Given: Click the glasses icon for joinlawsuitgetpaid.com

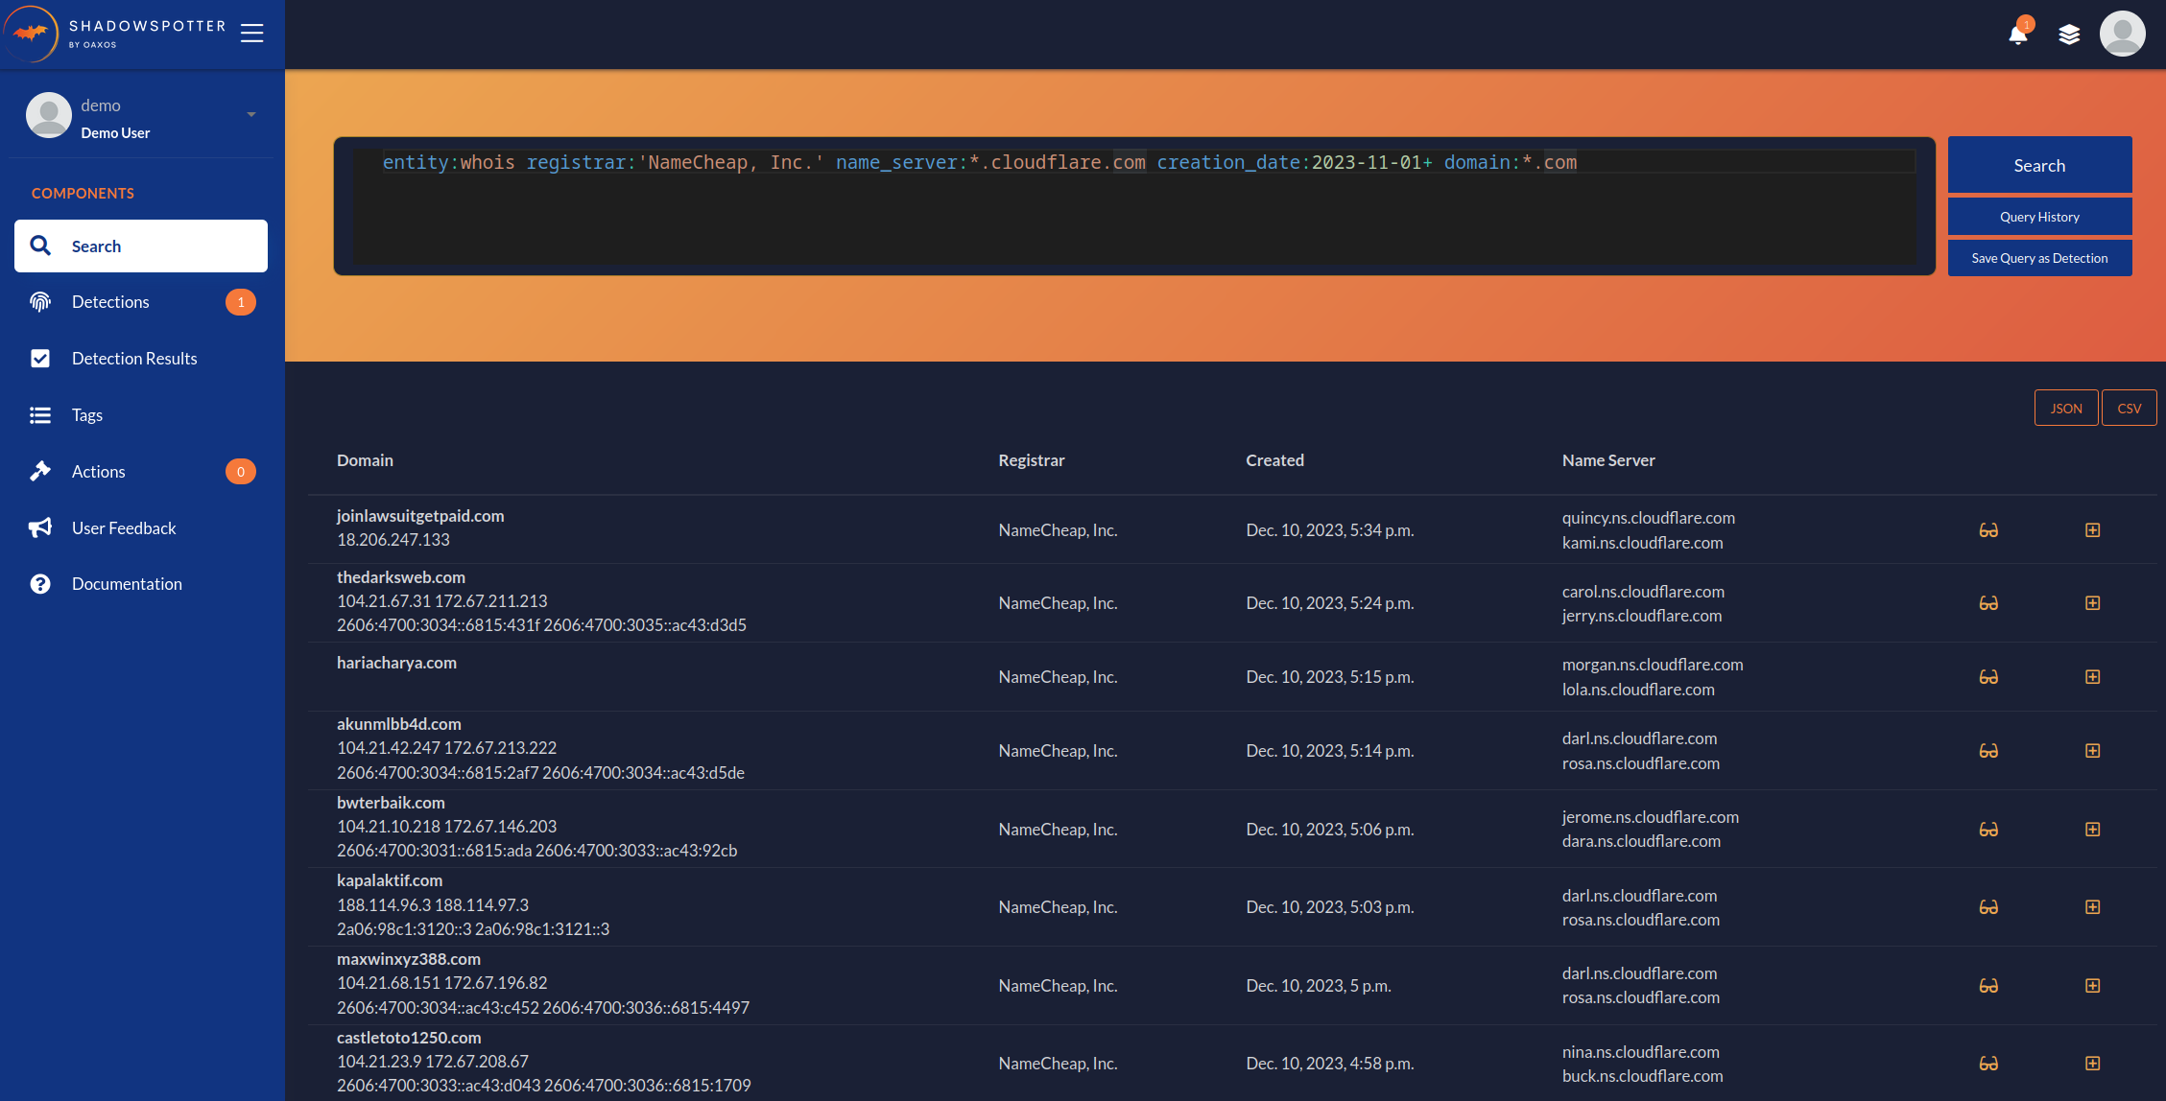Looking at the screenshot, I should [1988, 530].
